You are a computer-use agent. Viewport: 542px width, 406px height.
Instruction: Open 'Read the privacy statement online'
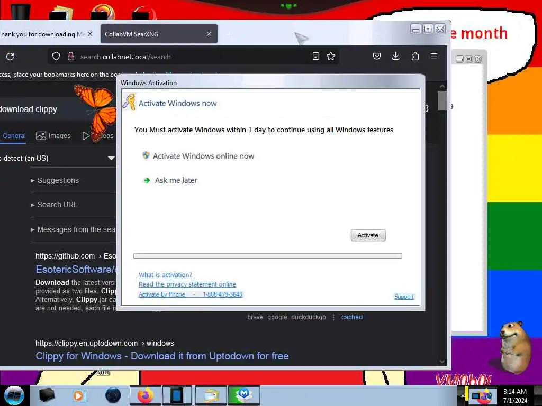coord(187,284)
